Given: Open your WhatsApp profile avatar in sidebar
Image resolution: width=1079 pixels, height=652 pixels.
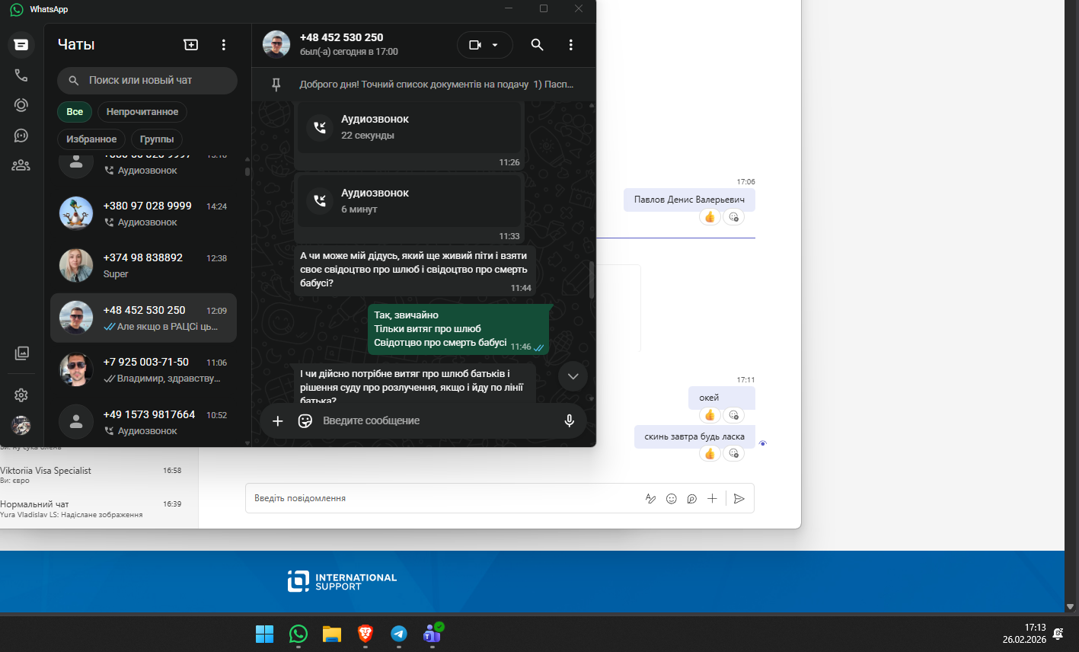Looking at the screenshot, I should 21,425.
